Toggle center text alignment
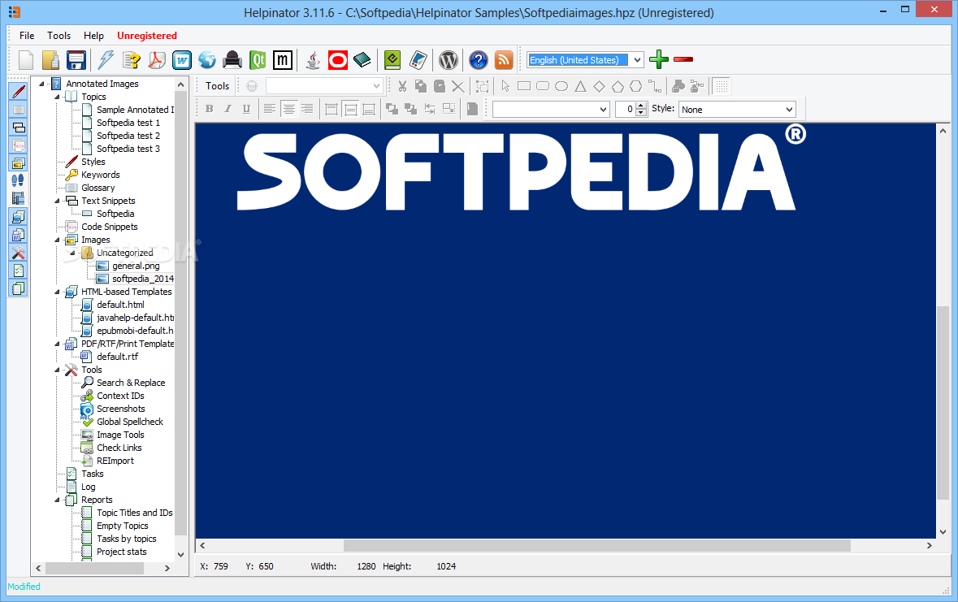 (288, 109)
